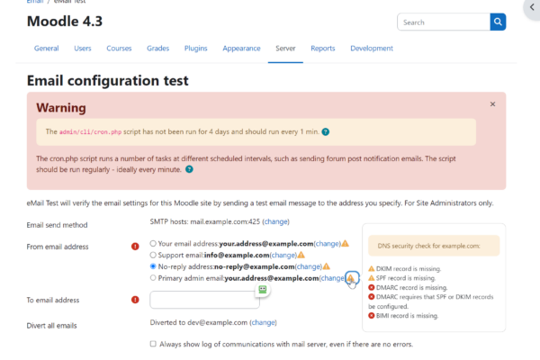This screenshot has width=540, height=360.
Task: Click the To email address input field
Action: click(204, 300)
